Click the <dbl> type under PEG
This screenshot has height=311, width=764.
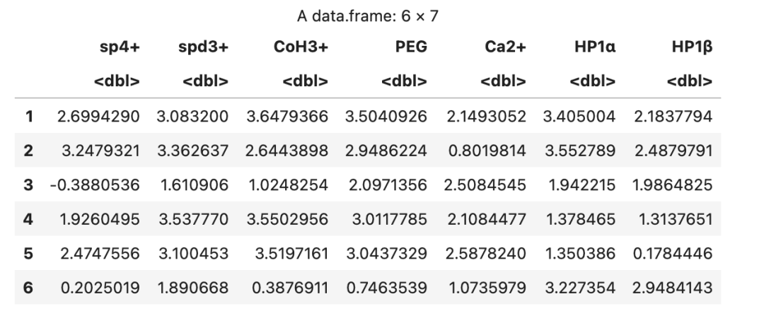click(x=404, y=81)
